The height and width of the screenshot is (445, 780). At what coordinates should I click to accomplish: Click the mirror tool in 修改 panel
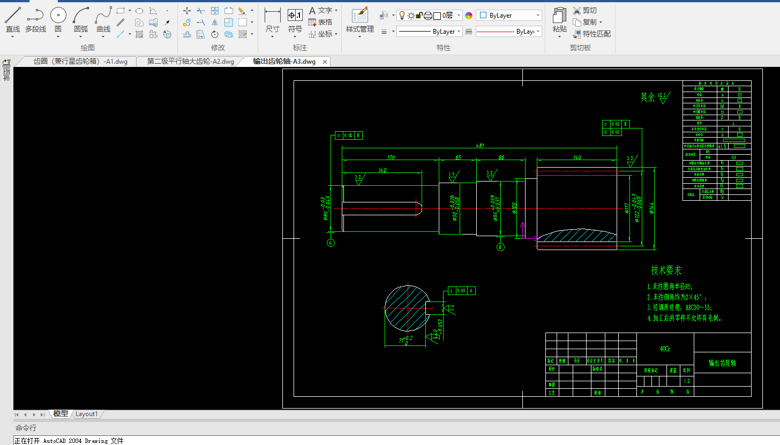[214, 22]
